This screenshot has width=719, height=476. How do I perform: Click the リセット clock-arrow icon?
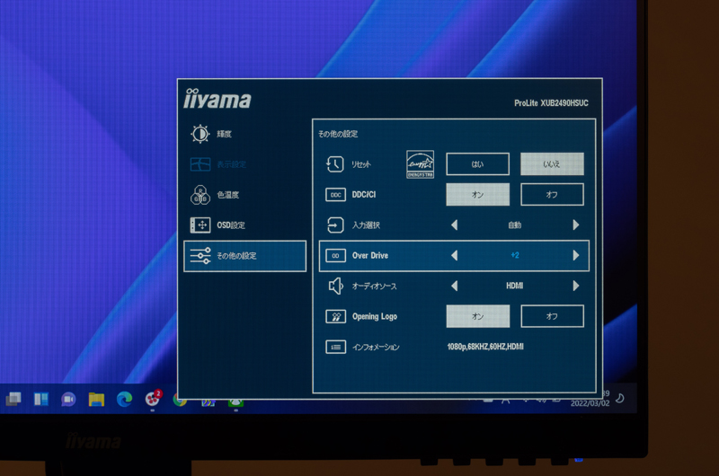(334, 164)
